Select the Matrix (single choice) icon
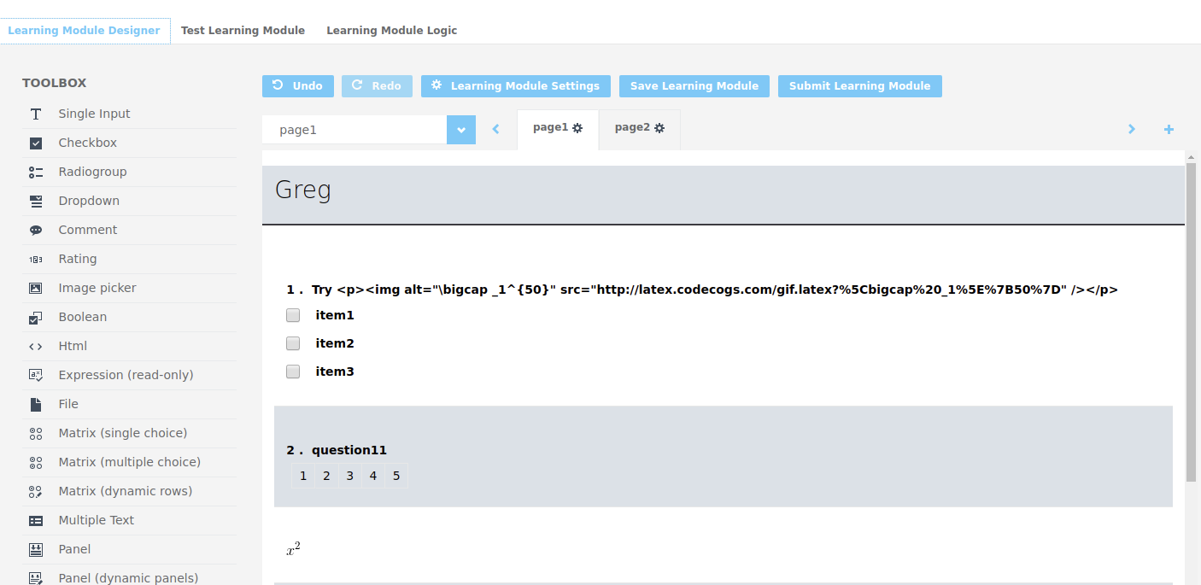Screen dimensions: 1201x585 36,434
